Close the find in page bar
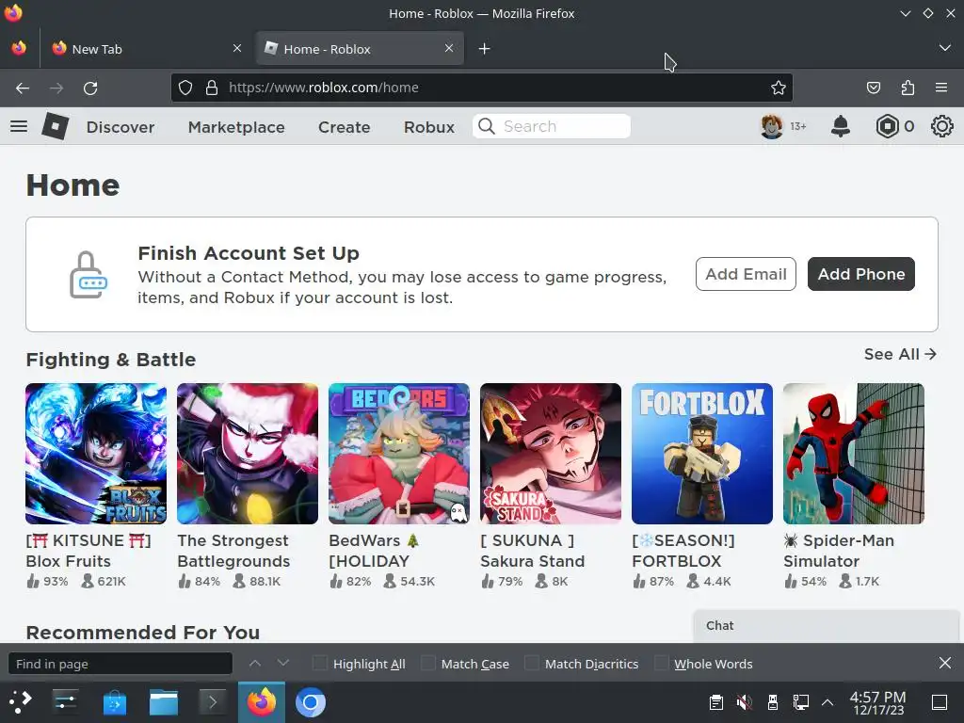Screen dimensions: 964x723 point(945,663)
